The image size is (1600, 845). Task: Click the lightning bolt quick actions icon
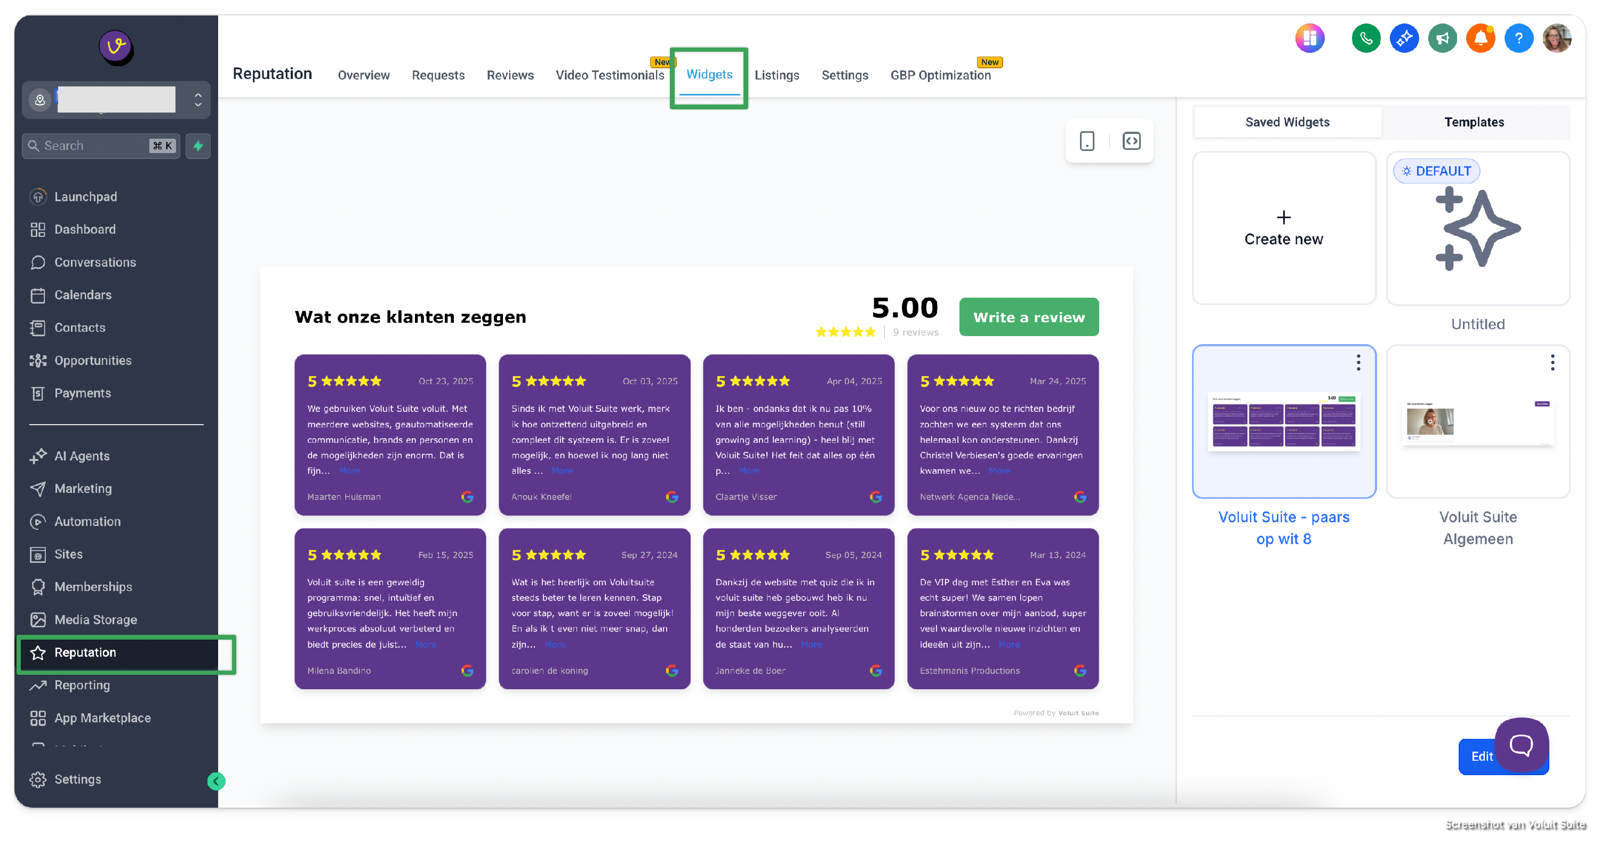coord(198,146)
